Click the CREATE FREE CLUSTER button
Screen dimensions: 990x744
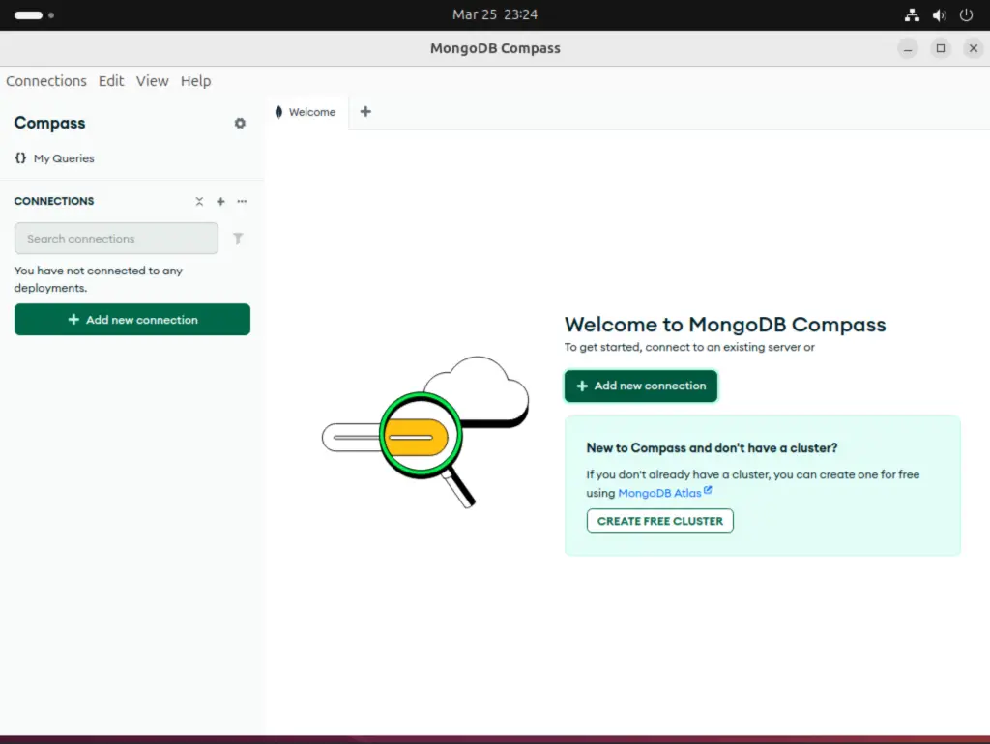659,521
